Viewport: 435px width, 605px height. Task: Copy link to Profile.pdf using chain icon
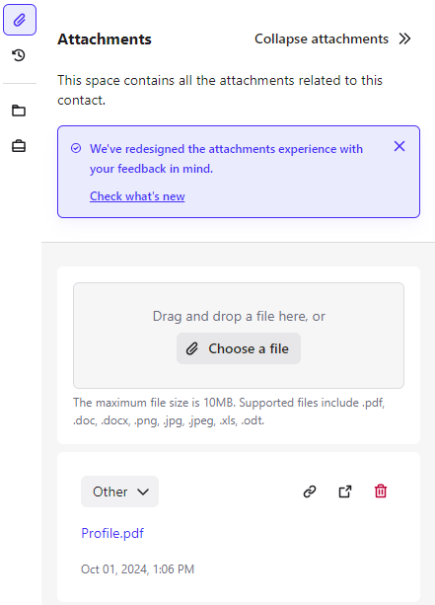310,492
